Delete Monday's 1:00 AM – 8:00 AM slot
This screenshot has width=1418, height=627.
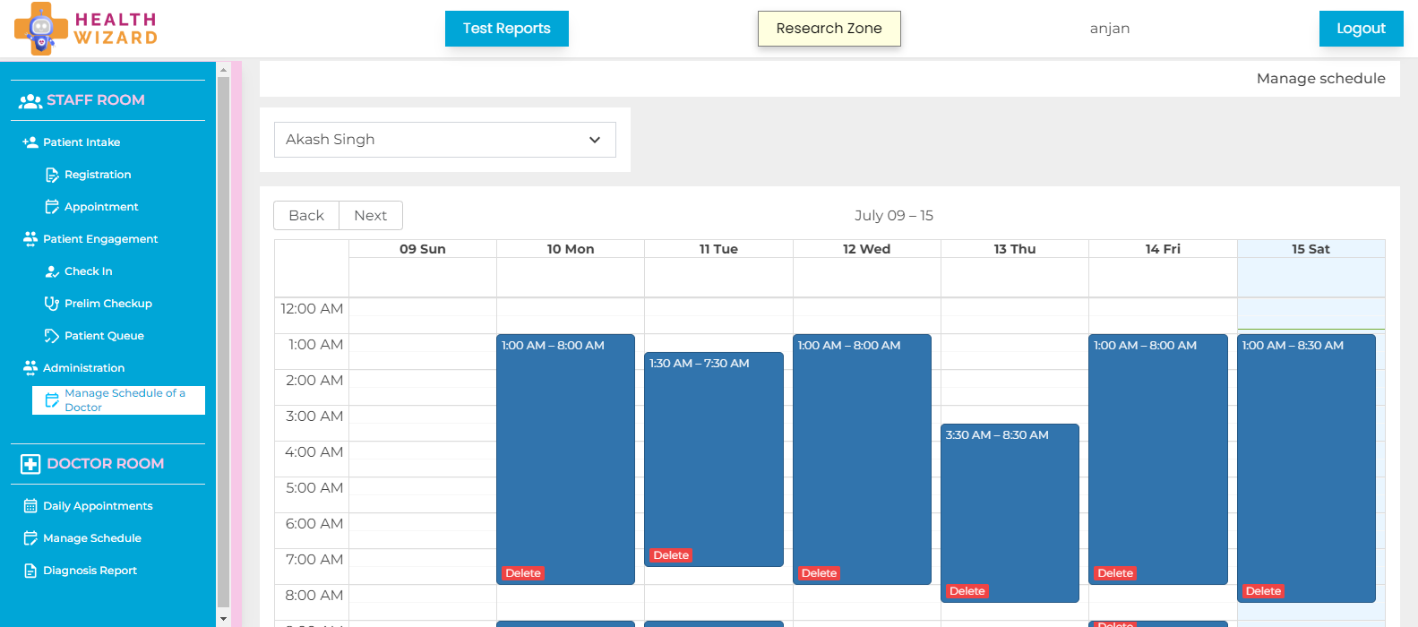click(x=523, y=573)
